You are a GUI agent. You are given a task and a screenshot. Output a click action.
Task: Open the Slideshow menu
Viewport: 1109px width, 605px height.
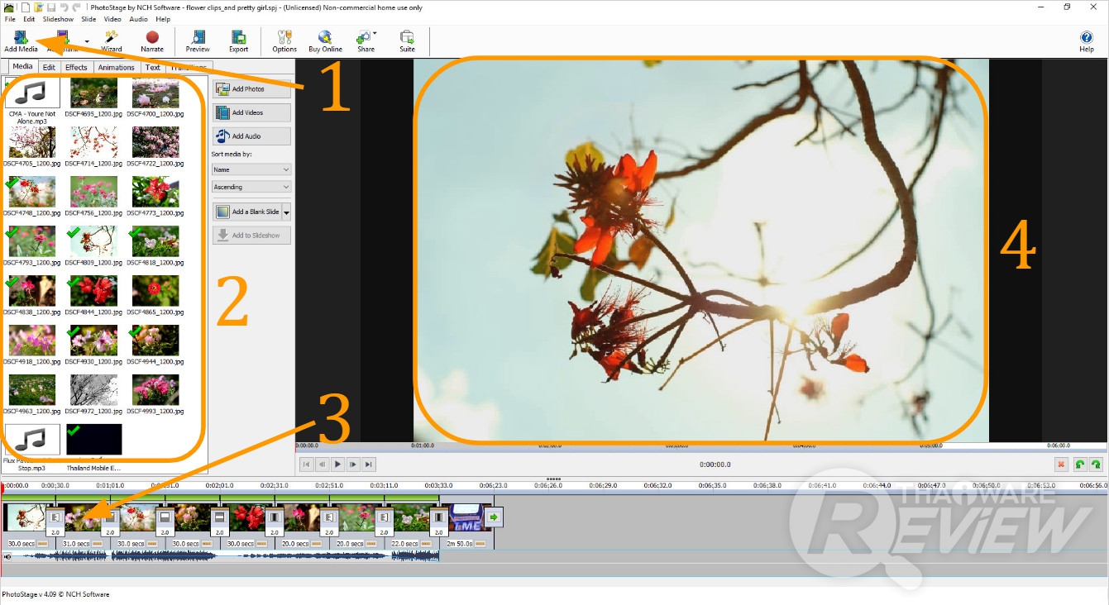pyautogui.click(x=58, y=19)
